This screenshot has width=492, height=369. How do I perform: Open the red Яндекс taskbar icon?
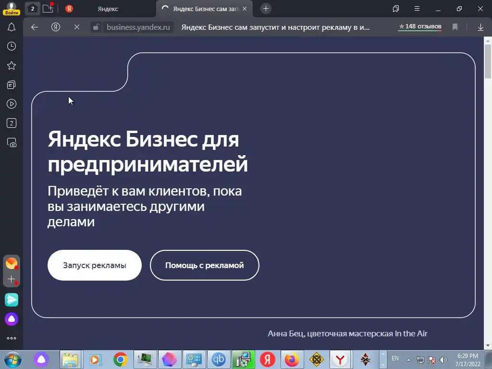pyautogui.click(x=267, y=359)
